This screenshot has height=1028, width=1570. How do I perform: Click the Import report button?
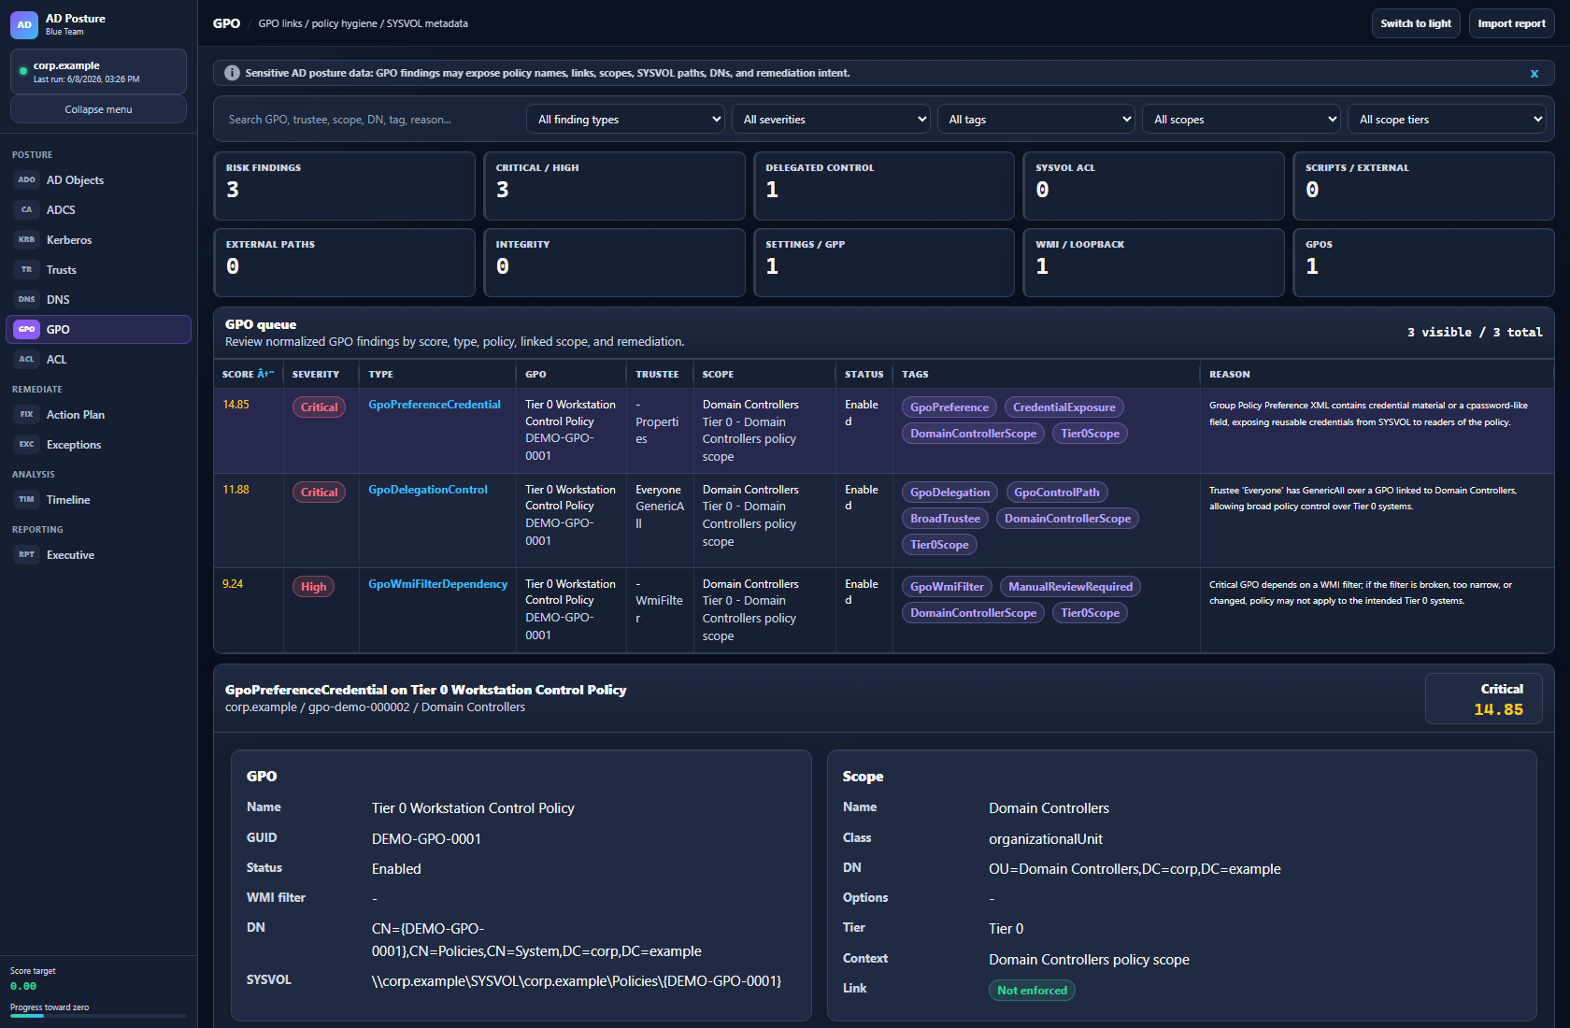1511,23
